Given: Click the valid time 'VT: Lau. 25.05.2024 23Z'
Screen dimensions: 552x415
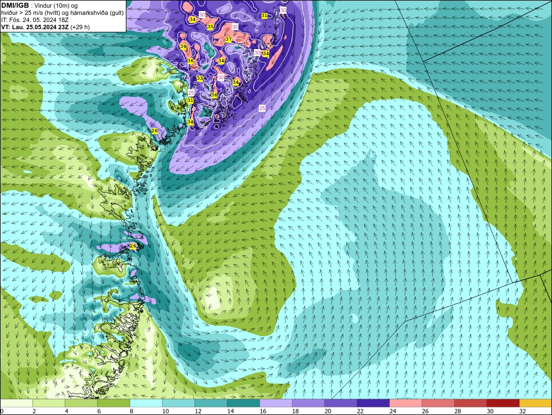Looking at the screenshot, I should (x=35, y=26).
